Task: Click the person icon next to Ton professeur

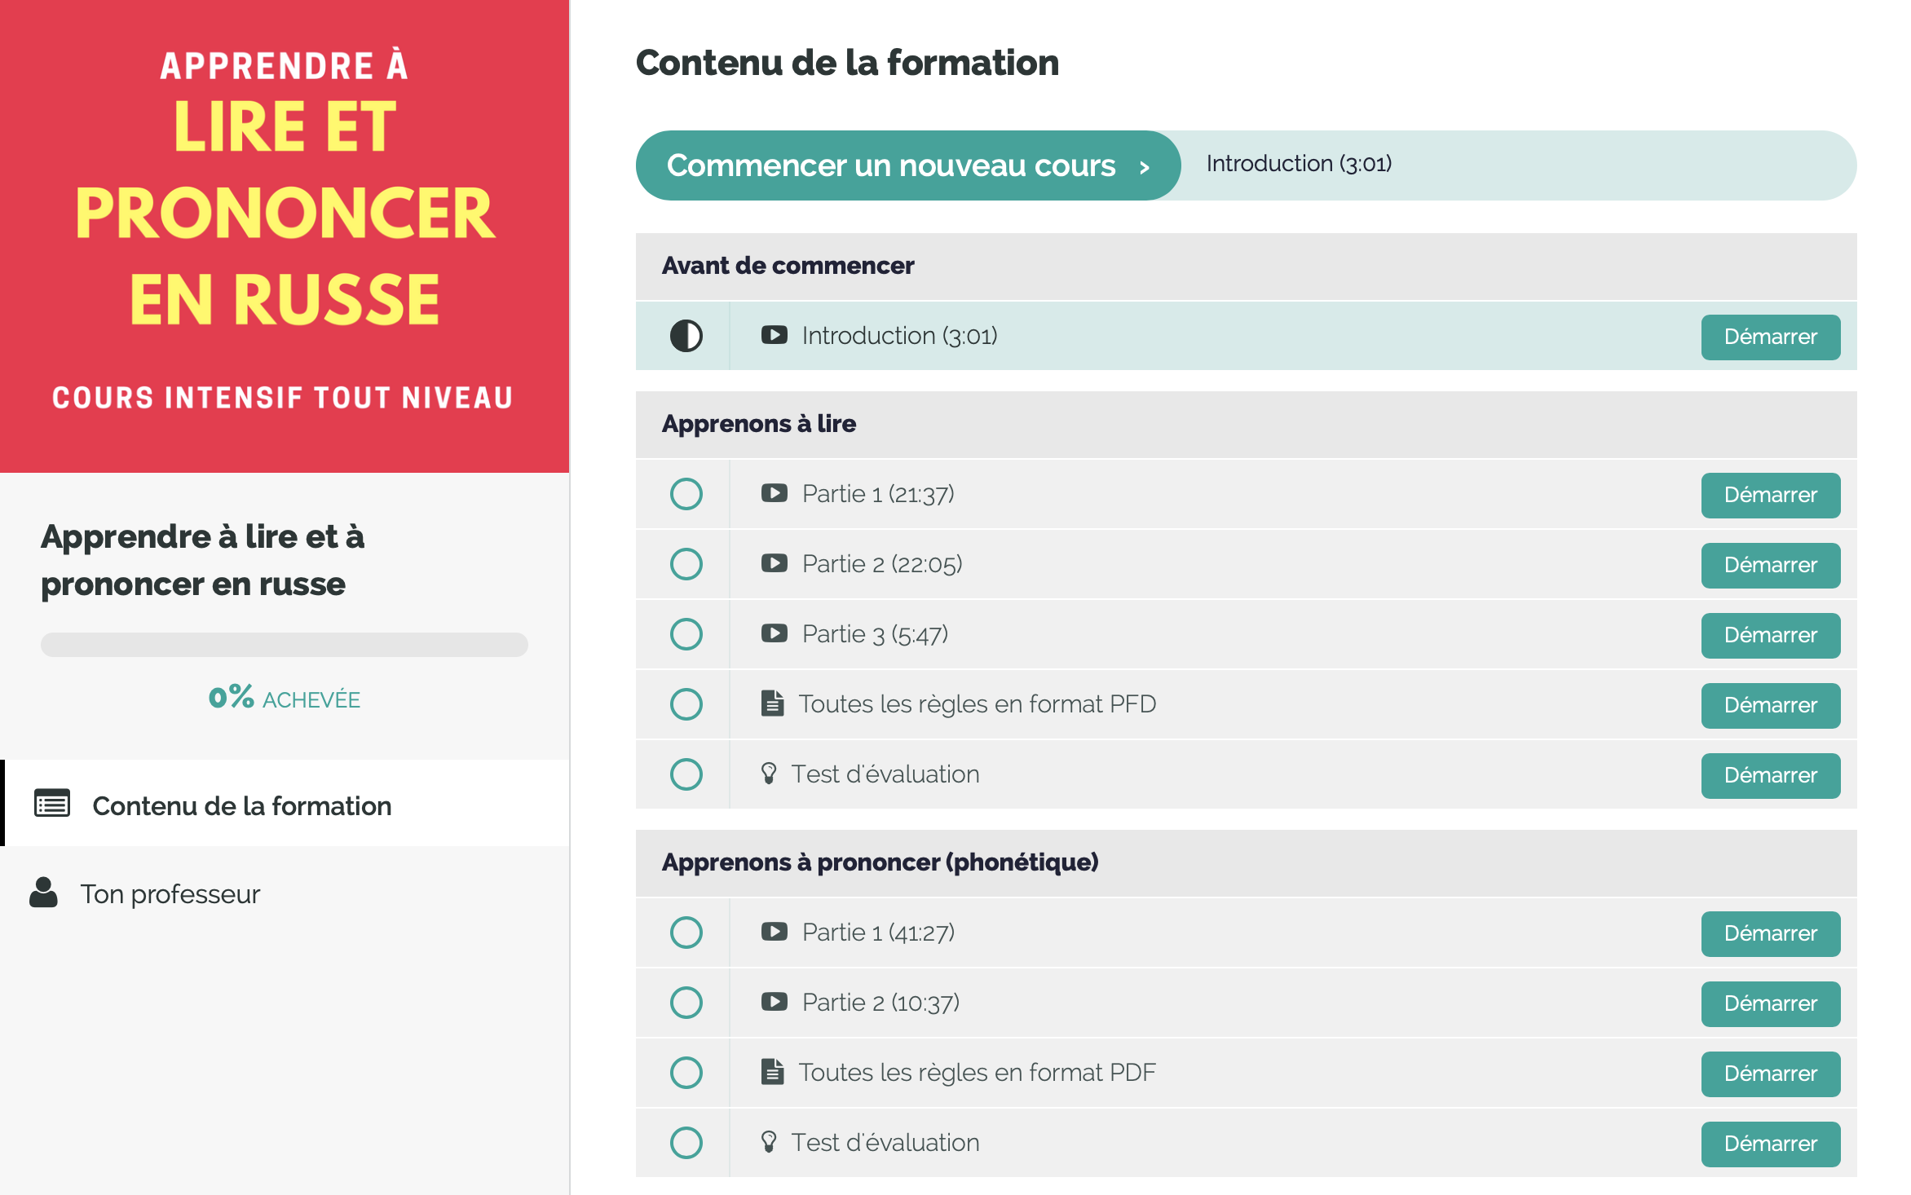Action: [43, 893]
